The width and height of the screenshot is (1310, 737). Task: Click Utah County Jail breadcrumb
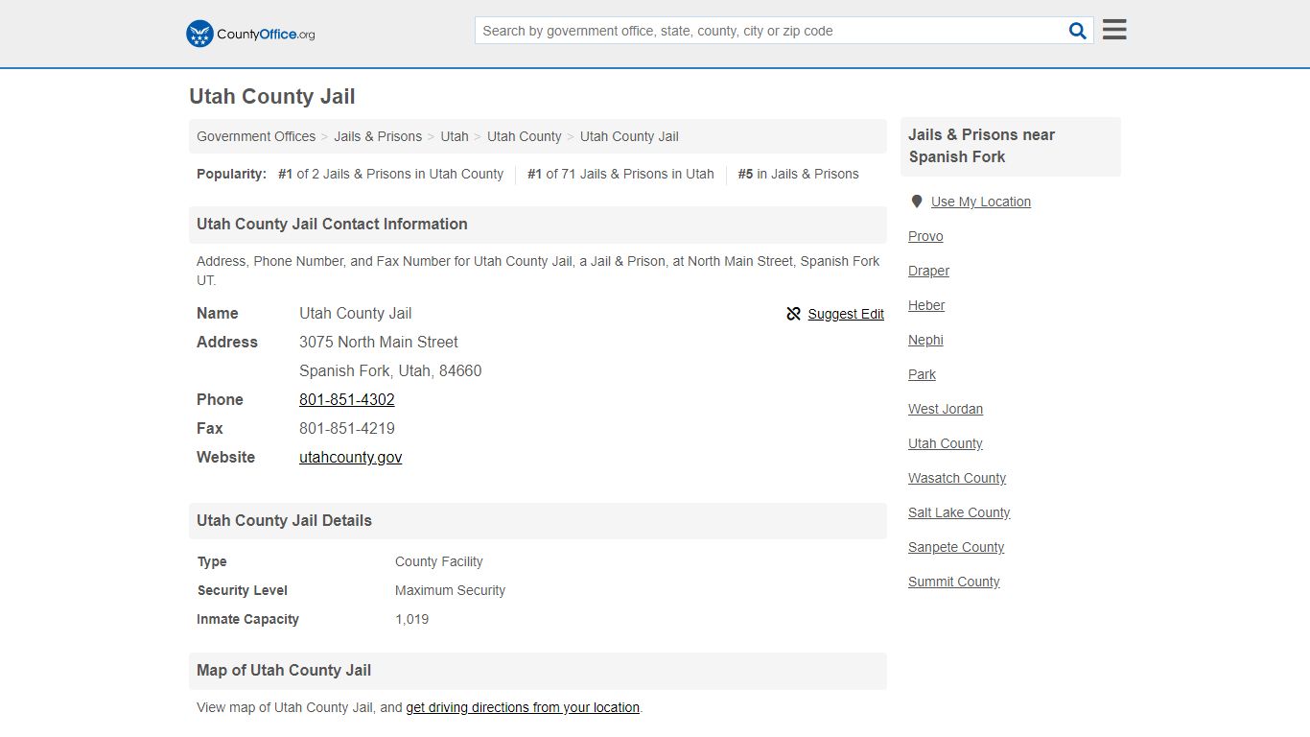point(629,136)
